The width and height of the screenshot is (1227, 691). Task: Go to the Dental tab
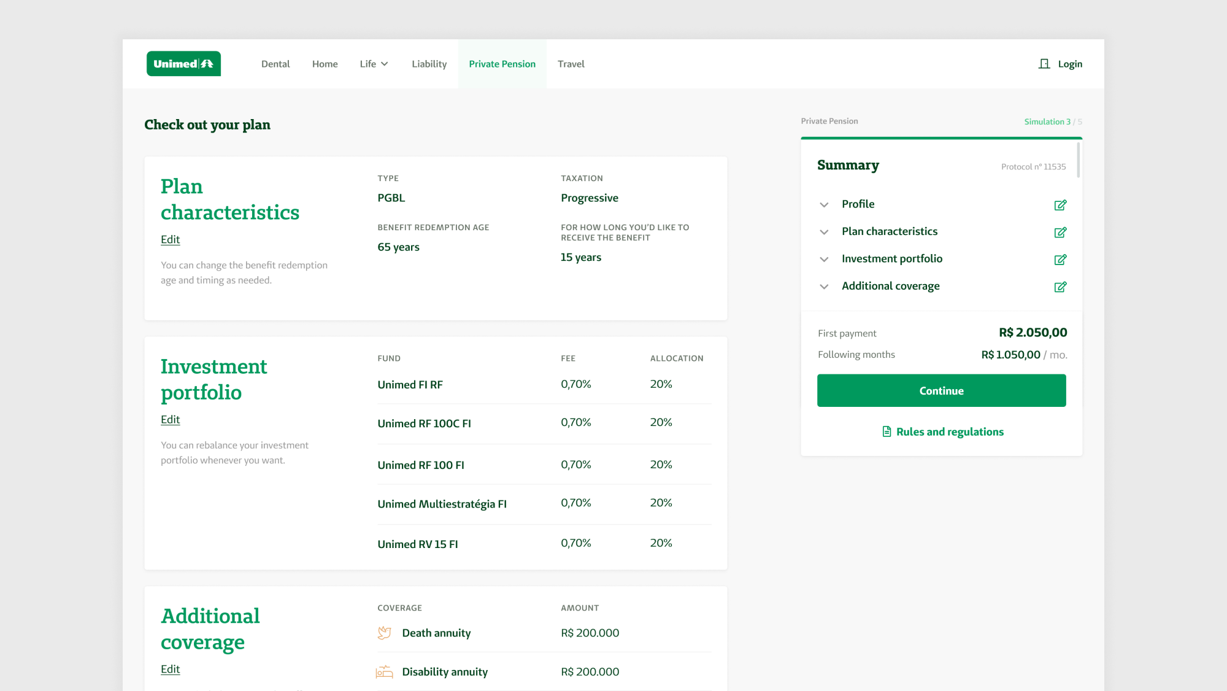coord(275,64)
